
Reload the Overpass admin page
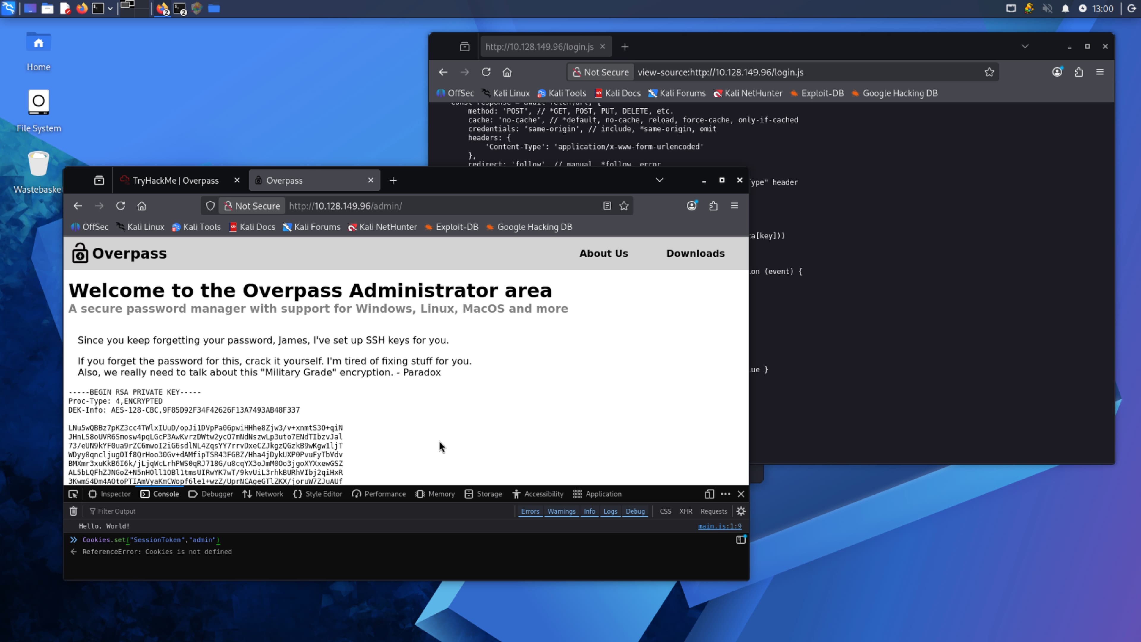pyautogui.click(x=120, y=206)
